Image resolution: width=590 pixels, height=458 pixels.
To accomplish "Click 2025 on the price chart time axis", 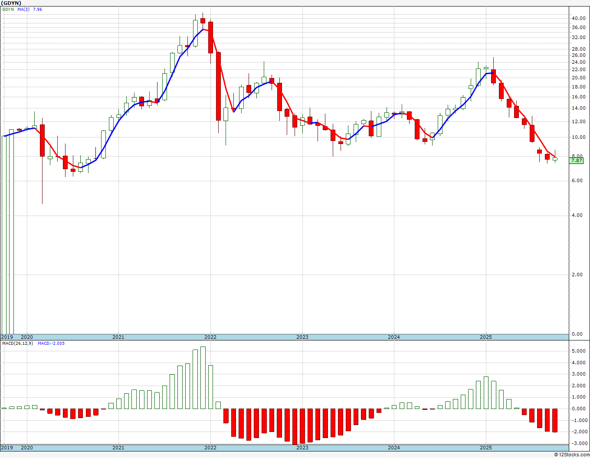I will click(x=486, y=337).
